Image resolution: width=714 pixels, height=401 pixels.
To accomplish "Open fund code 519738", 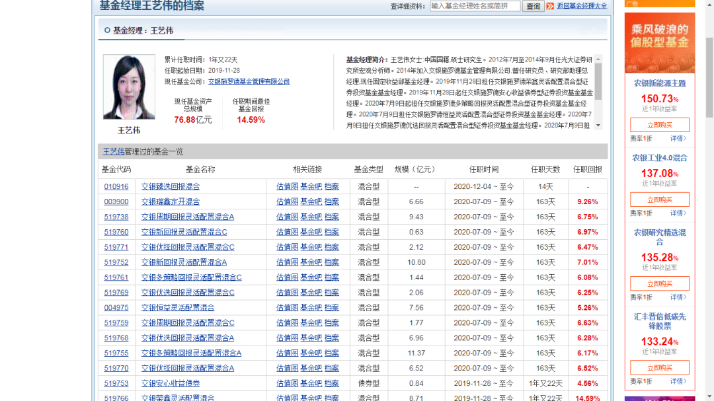I will click(x=116, y=217).
